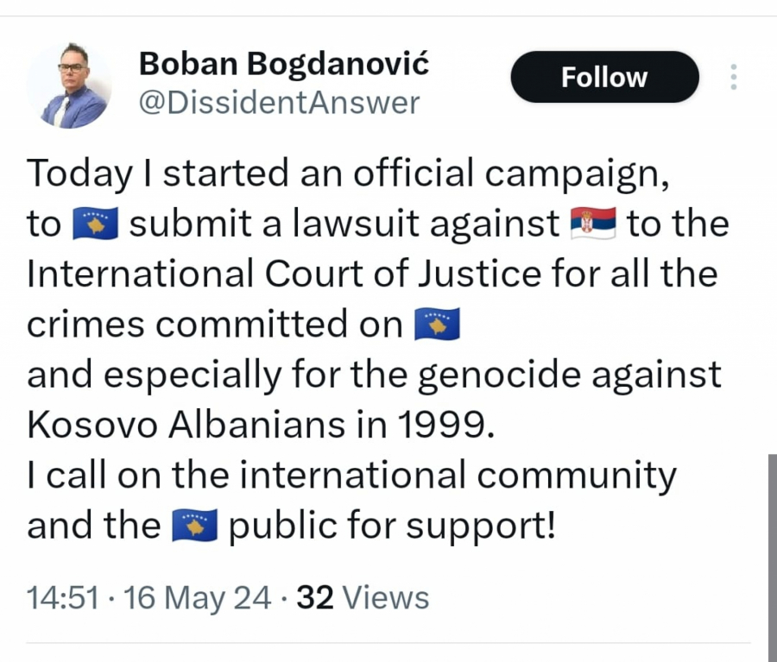Click the Kosovo flag before "public for support"
The width and height of the screenshot is (777, 662).
pos(194,526)
